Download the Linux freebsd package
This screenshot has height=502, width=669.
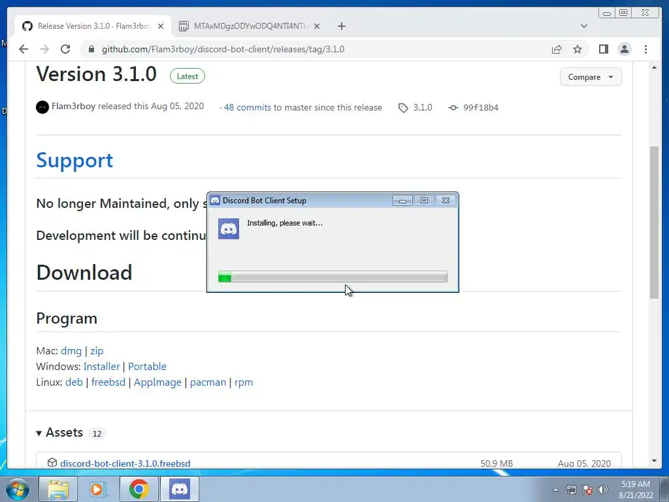(x=108, y=382)
